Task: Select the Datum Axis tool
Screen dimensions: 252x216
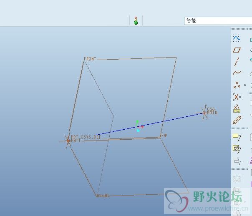Action: (x=237, y=62)
